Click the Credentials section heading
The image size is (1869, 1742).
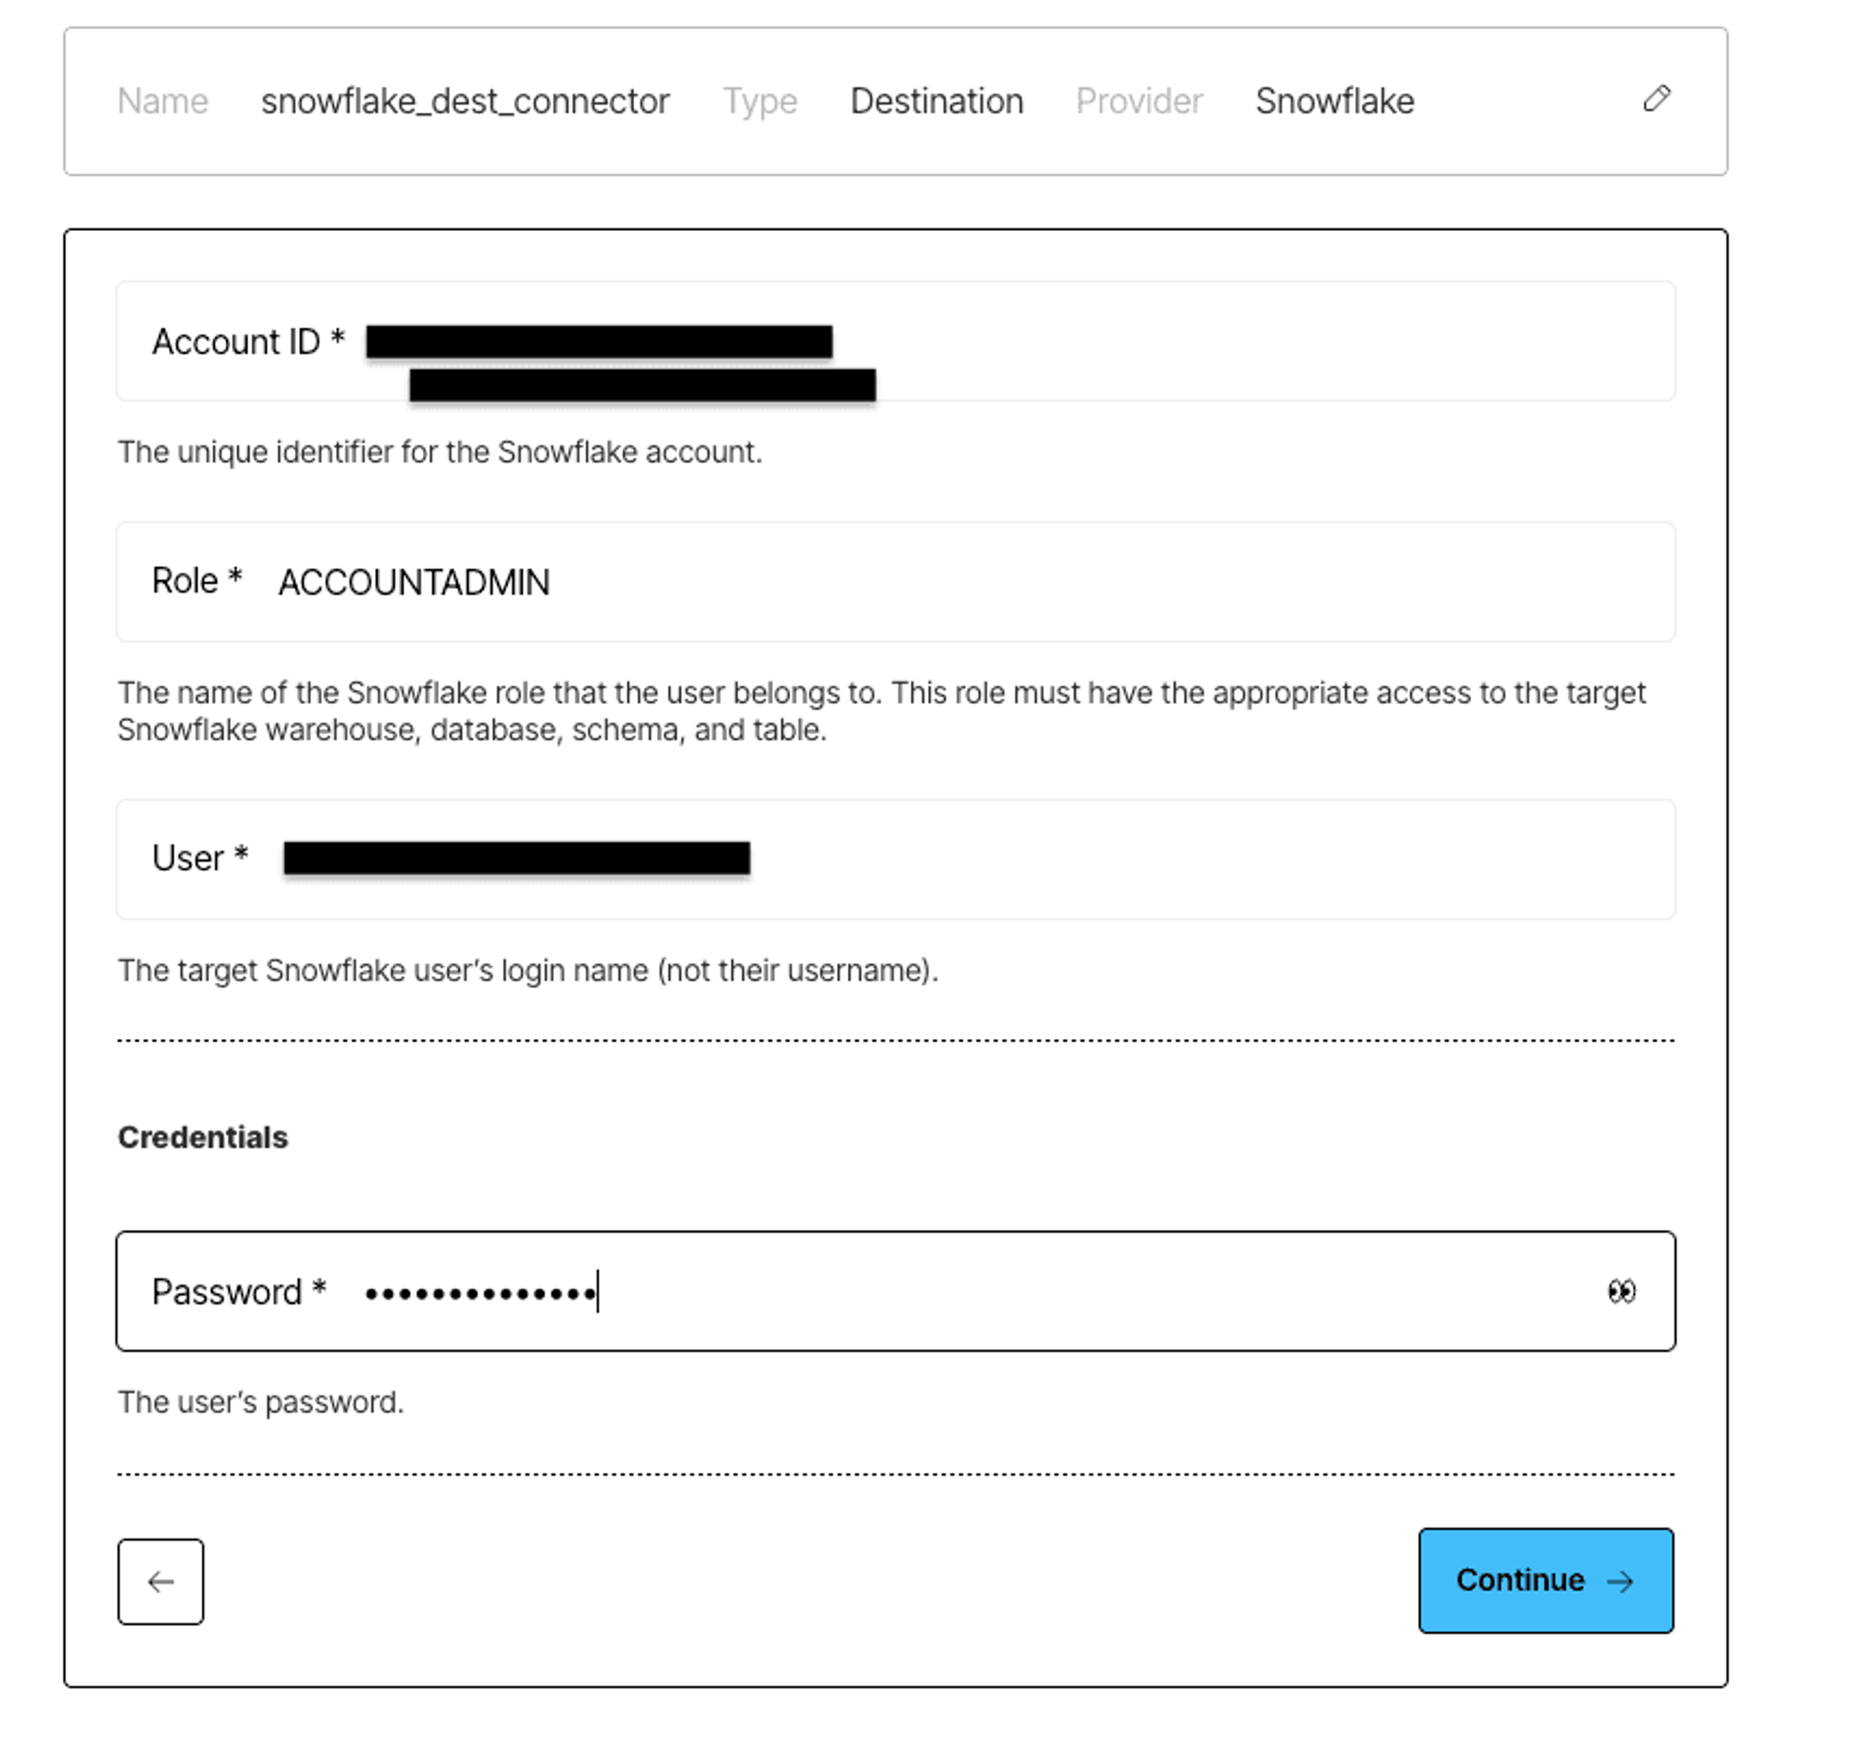point(204,1138)
